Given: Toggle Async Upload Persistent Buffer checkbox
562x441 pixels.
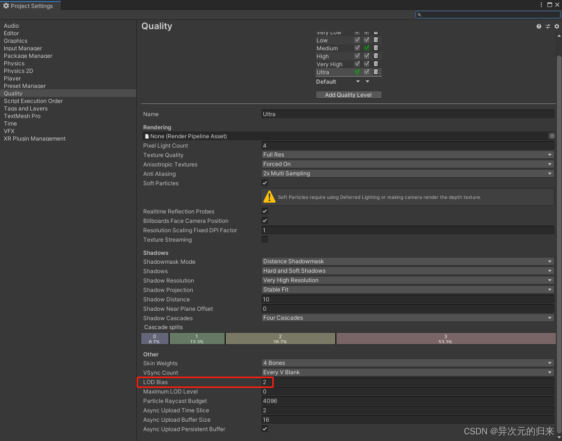Looking at the screenshot, I should tap(265, 428).
